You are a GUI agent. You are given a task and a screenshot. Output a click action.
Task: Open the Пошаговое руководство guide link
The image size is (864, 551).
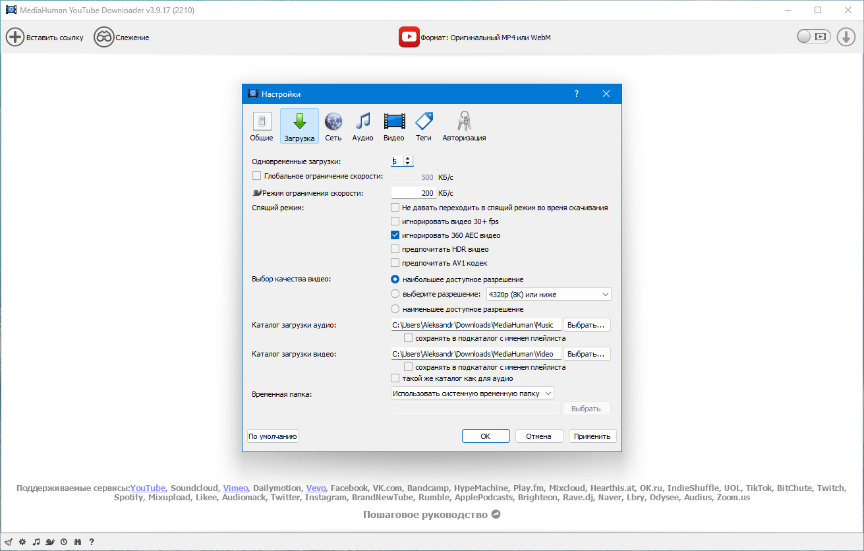(x=432, y=514)
